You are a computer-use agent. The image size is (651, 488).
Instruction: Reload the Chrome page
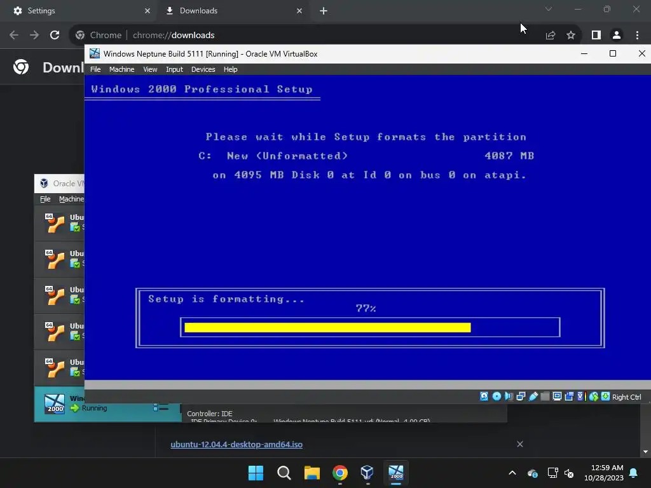click(55, 36)
